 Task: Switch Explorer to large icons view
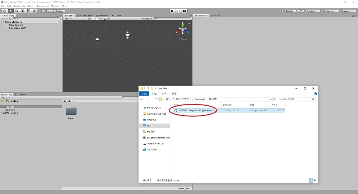click(315, 181)
